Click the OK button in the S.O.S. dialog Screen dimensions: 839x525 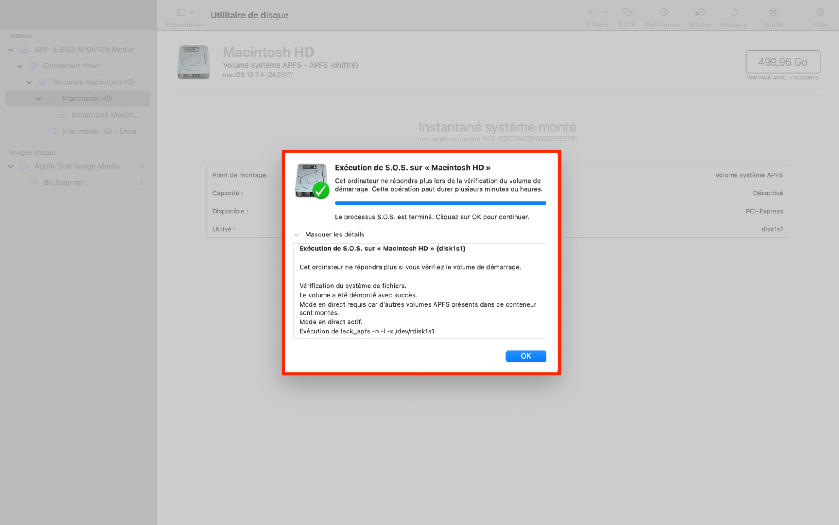pyautogui.click(x=525, y=356)
